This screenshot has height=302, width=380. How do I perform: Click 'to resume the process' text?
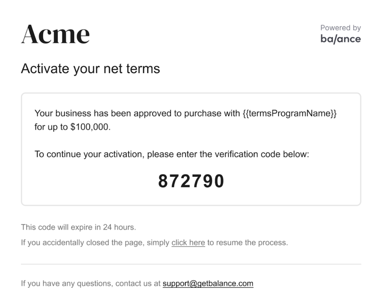pyautogui.click(x=247, y=243)
